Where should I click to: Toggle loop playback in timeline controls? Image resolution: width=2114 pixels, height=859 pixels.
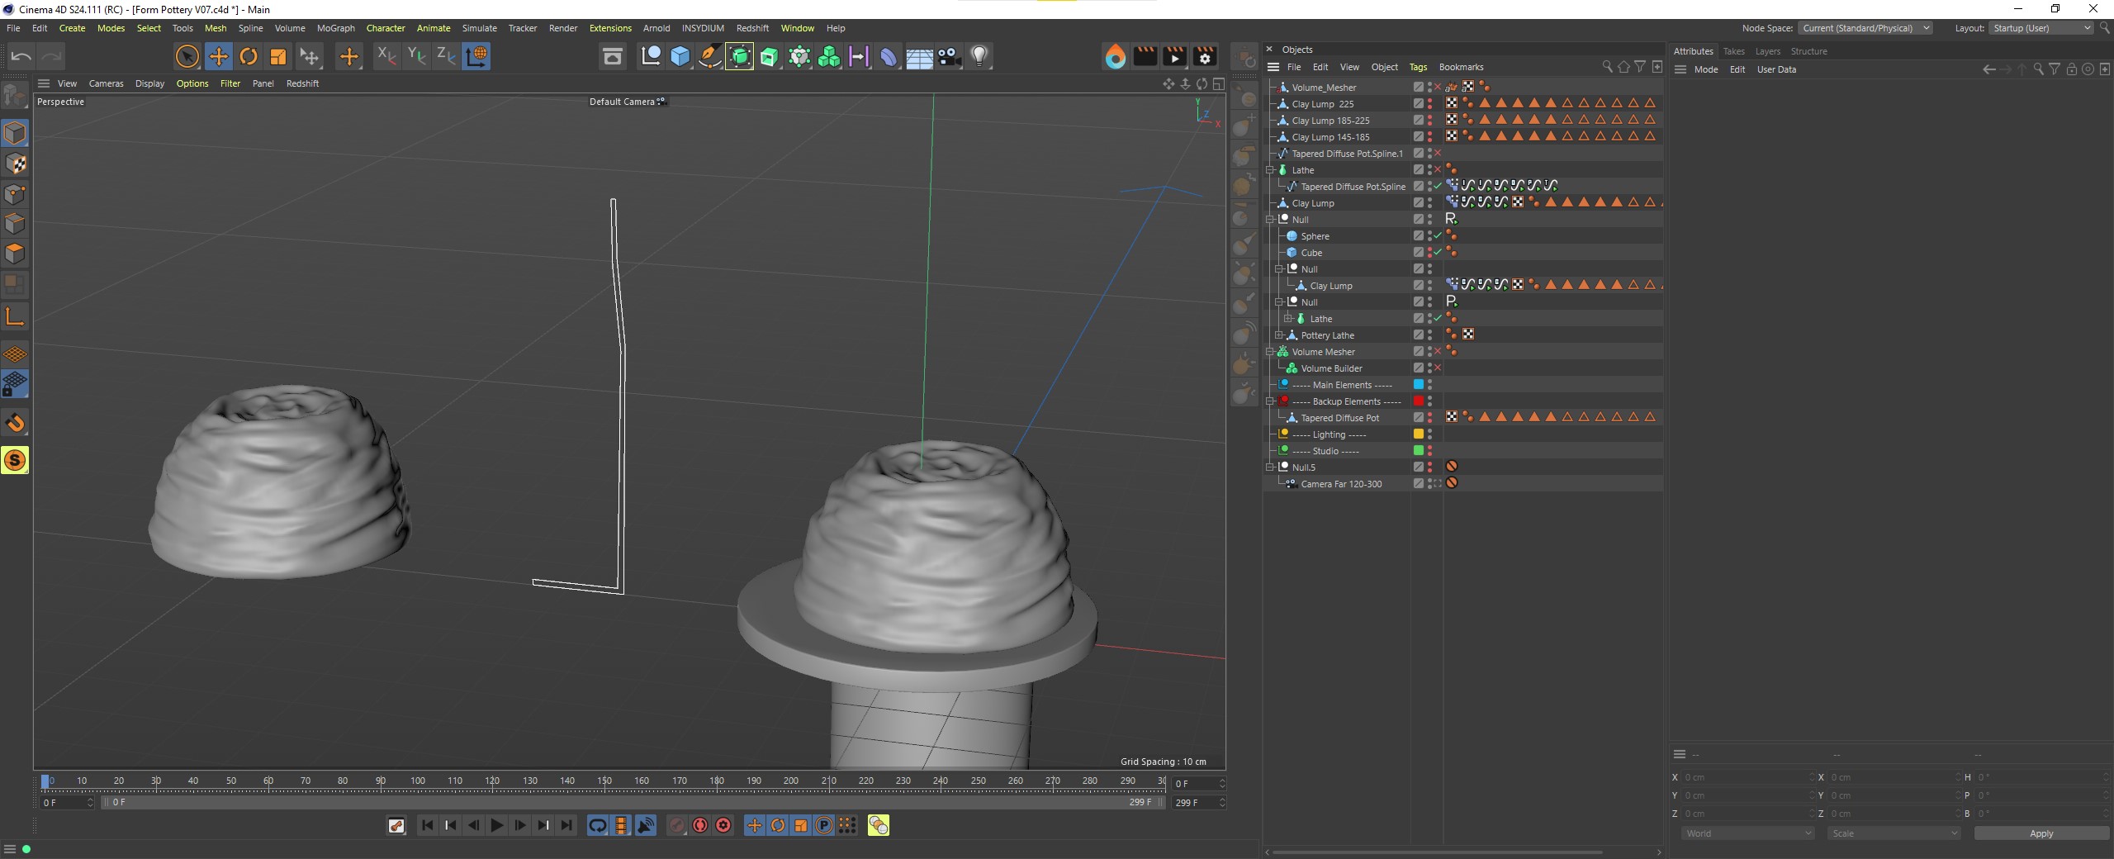pos(598,825)
